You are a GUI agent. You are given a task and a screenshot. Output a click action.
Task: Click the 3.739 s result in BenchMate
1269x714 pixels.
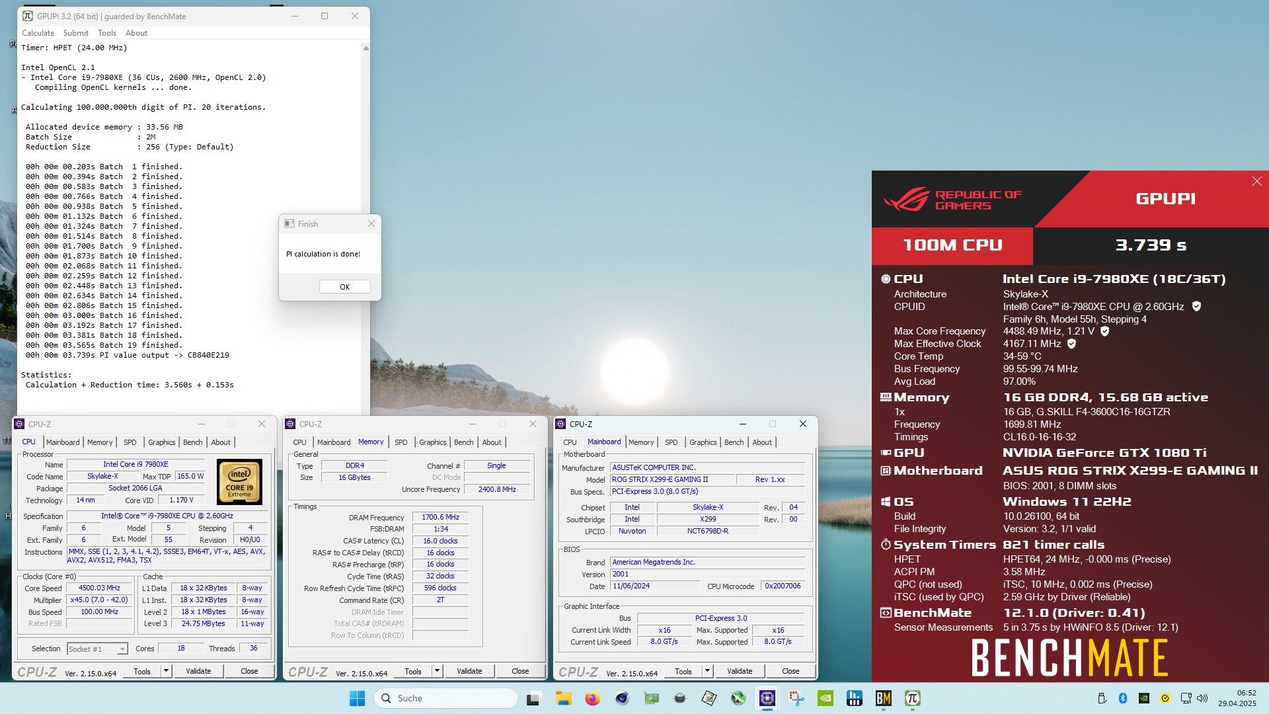(x=1150, y=245)
